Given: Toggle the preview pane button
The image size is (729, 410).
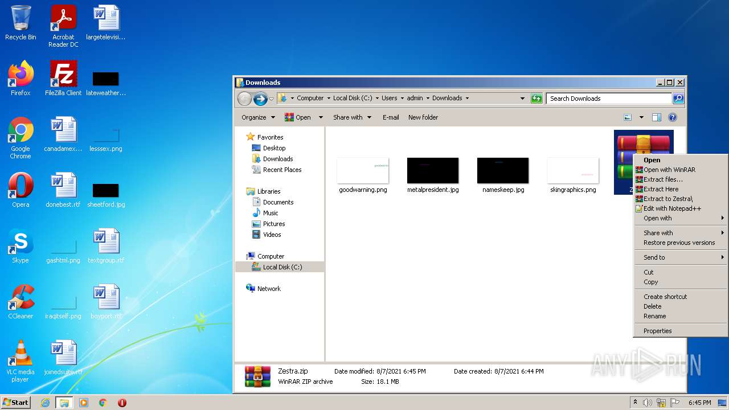Looking at the screenshot, I should 656,117.
